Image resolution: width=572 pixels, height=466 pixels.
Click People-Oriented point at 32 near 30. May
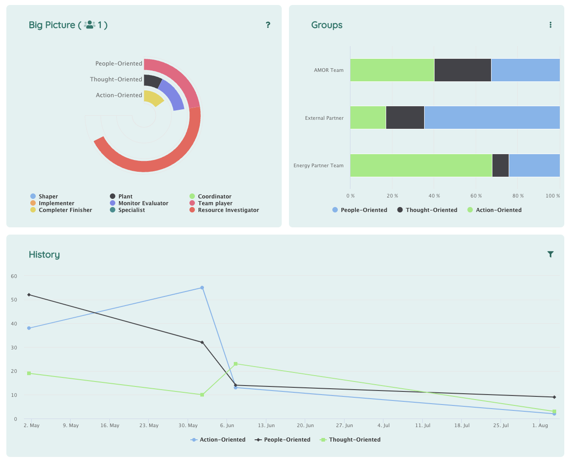(x=202, y=342)
